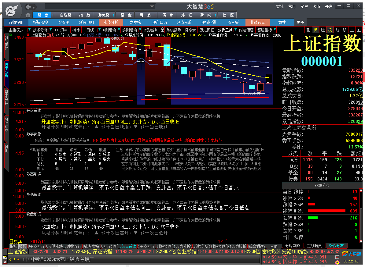This screenshot has width=365, height=267.
Task: Toggle the 移 move button
Action: tap(345, 30)
